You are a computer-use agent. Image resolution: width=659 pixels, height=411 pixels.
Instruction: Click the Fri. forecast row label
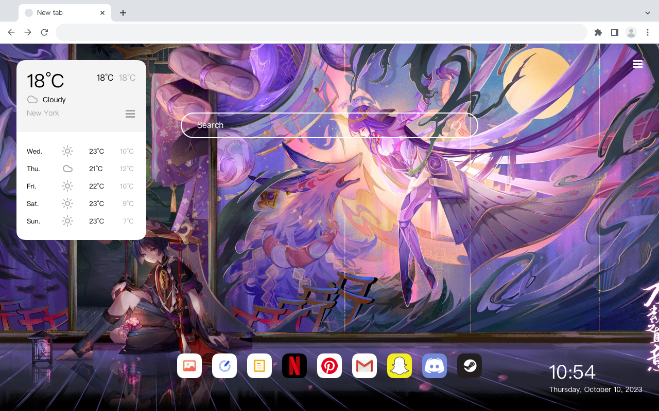pos(31,186)
